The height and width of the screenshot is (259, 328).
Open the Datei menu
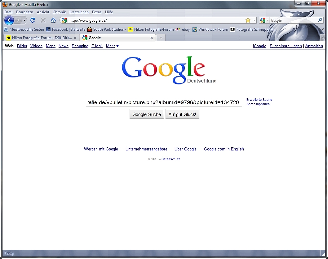click(9, 12)
